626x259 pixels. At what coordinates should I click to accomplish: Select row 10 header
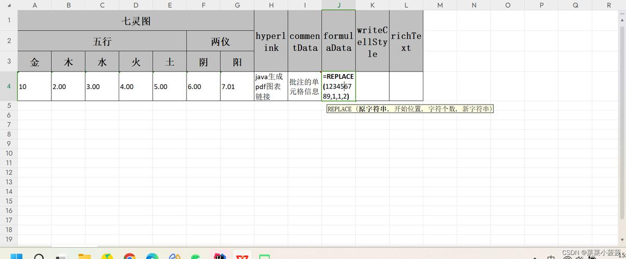9,153
